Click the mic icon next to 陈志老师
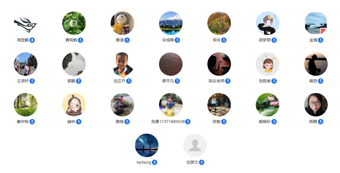Screen dimensions: 340x173 point(228,81)
